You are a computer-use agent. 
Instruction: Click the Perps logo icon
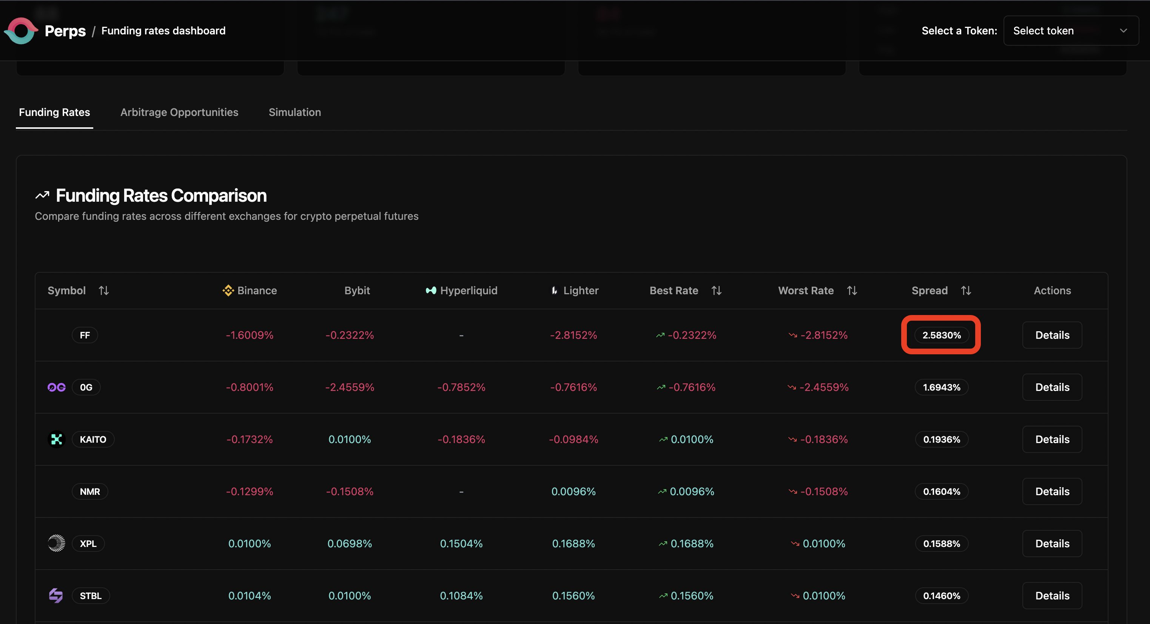pyautogui.click(x=20, y=31)
